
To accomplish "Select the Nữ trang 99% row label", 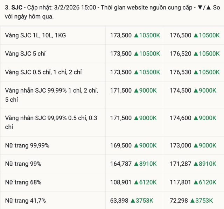I will tap(23, 164).
